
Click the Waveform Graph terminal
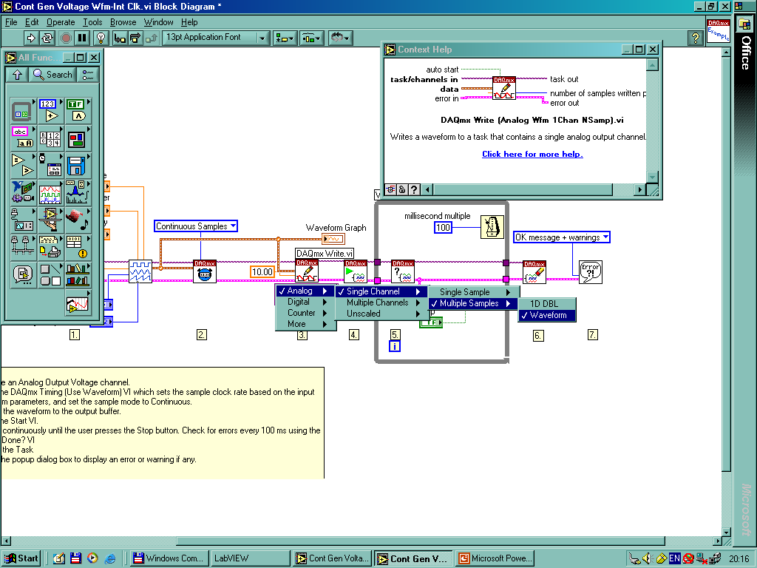pos(333,239)
